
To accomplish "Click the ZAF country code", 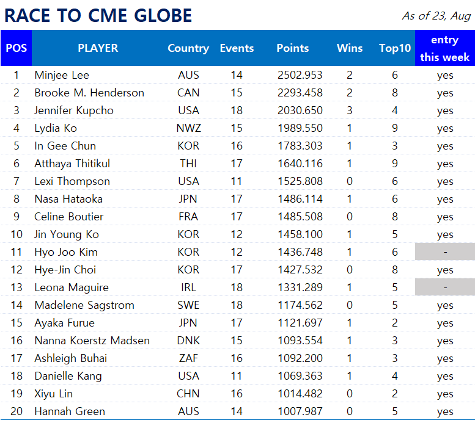I will [x=188, y=358].
